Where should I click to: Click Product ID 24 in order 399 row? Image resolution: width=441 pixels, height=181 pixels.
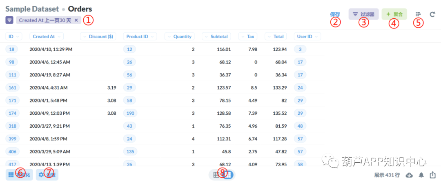[129, 139]
